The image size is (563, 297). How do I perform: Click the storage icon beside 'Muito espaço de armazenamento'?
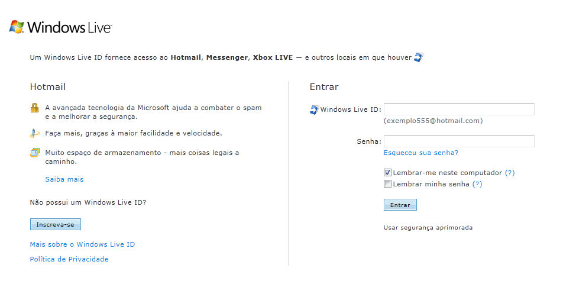click(35, 153)
